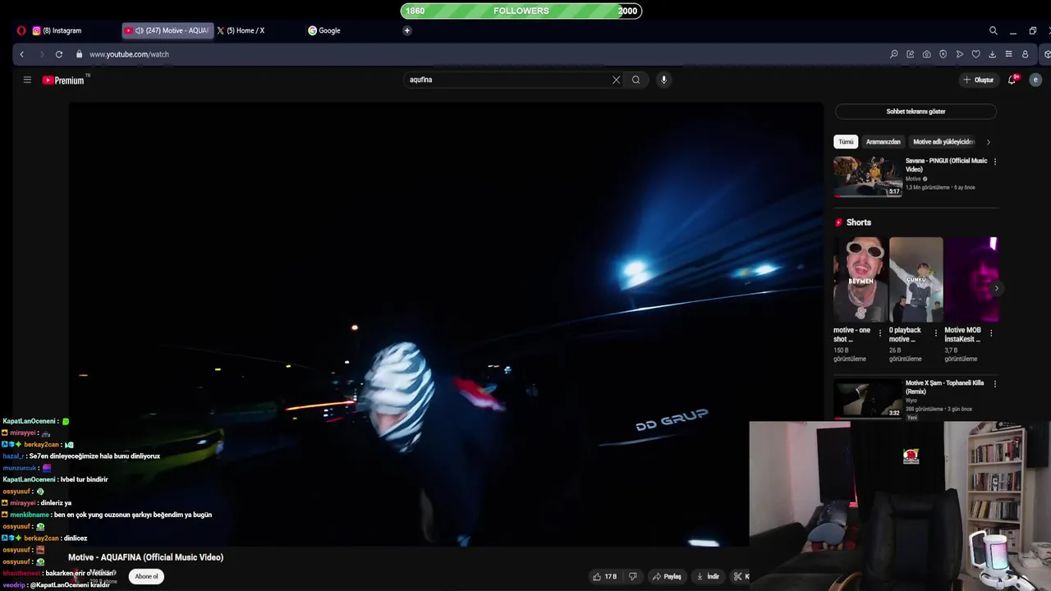
Task: Show more Shorts with the right arrow
Action: [x=996, y=288]
